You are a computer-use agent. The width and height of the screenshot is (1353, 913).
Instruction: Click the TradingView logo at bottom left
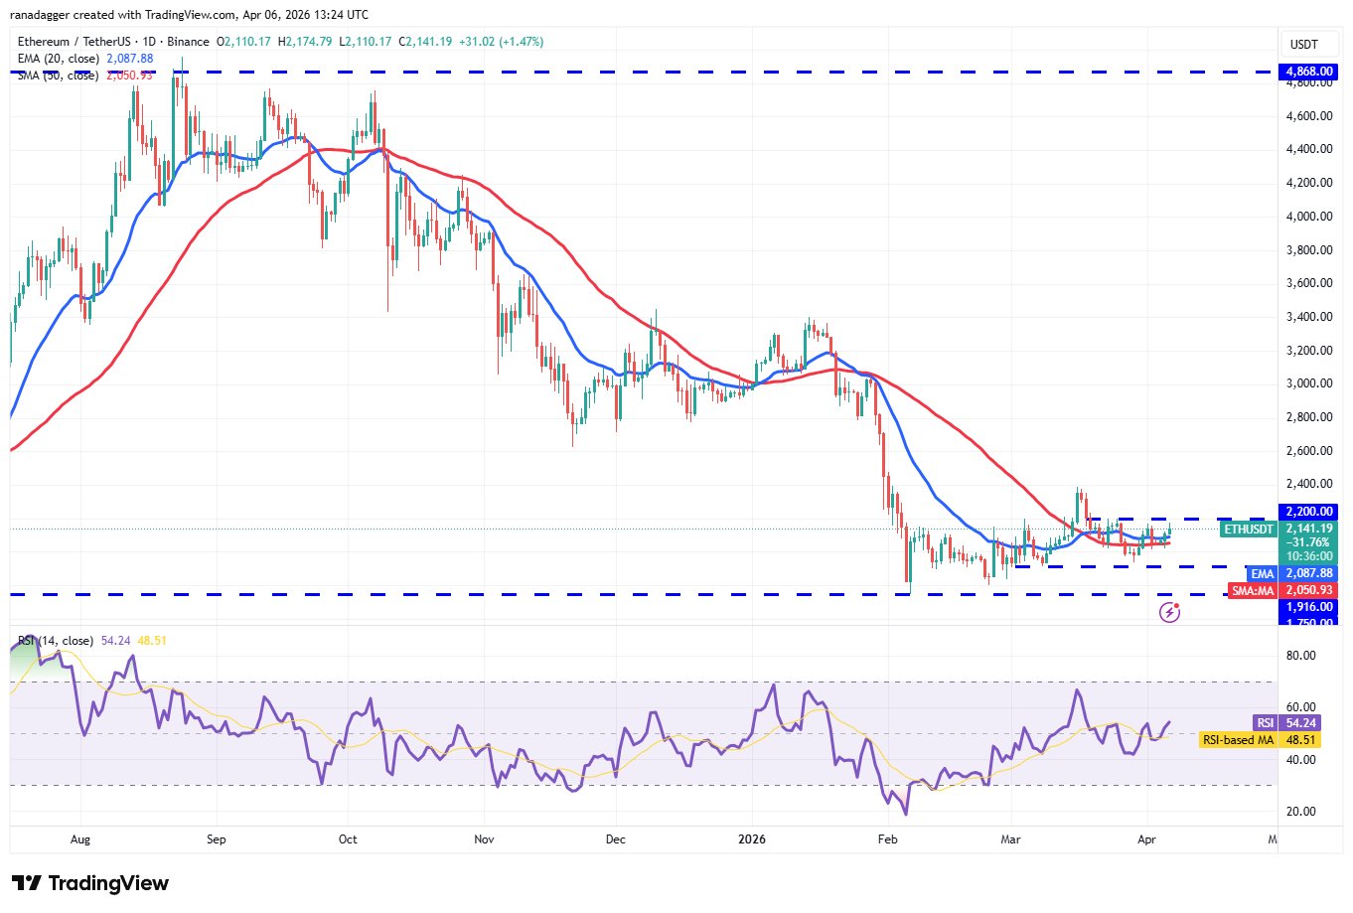point(90,883)
